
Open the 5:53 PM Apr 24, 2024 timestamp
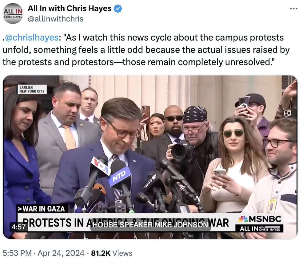point(43,253)
